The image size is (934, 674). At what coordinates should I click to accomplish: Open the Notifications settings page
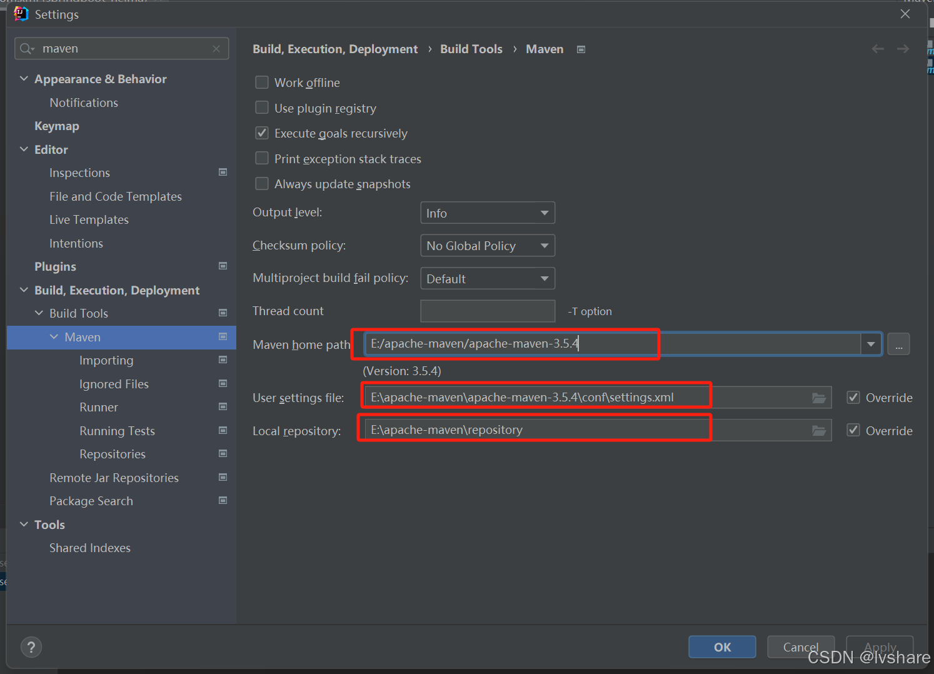click(x=84, y=103)
